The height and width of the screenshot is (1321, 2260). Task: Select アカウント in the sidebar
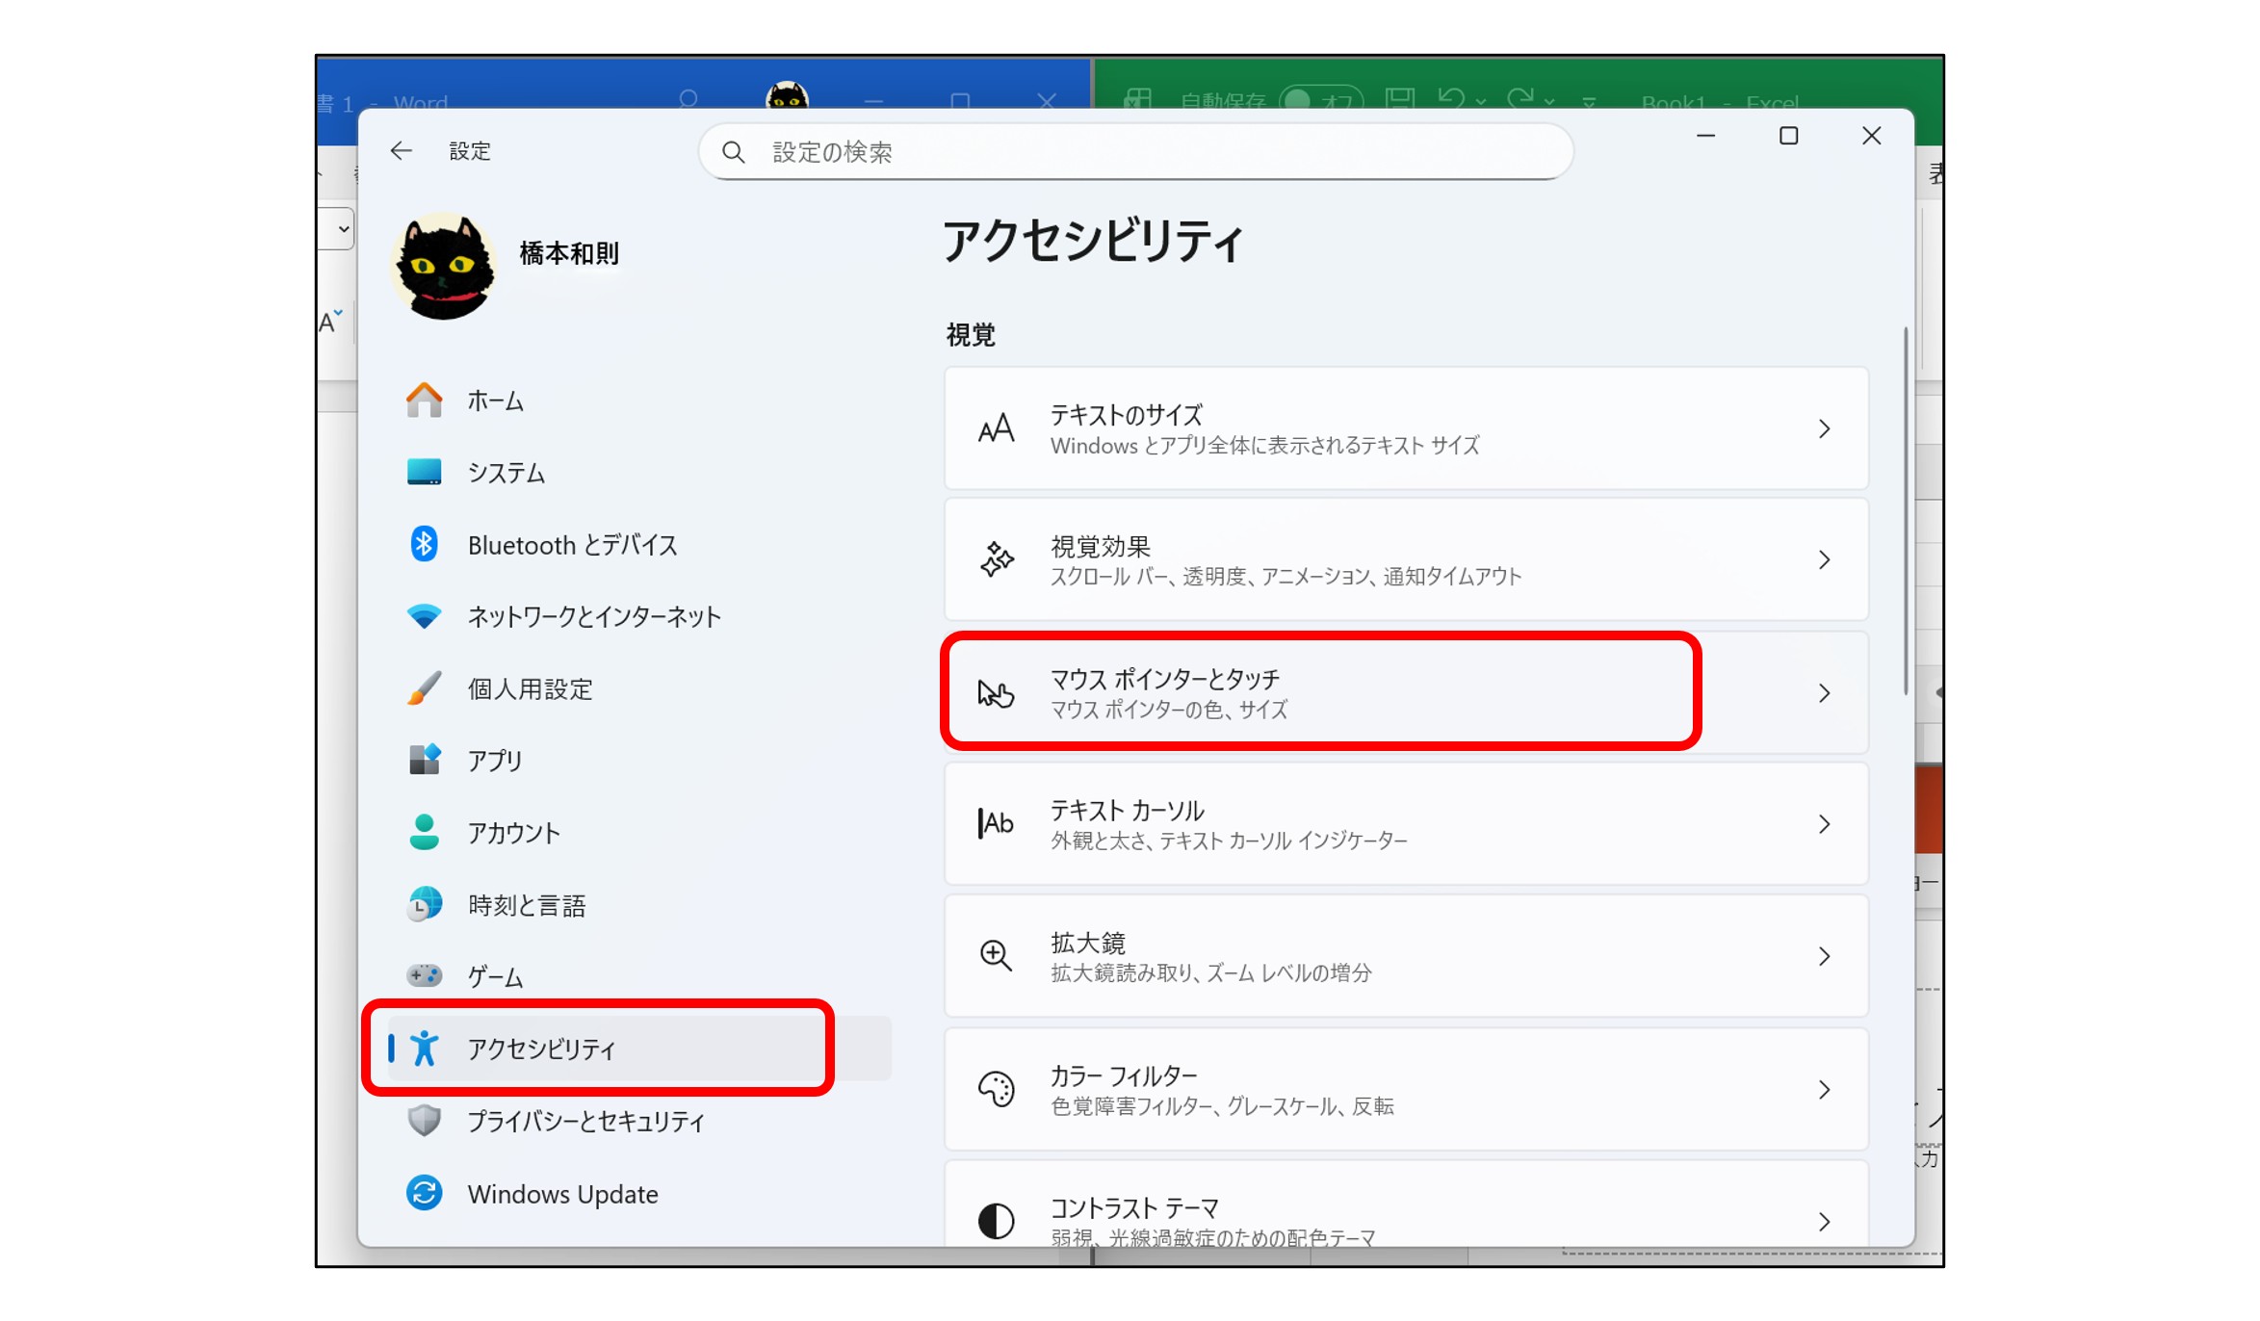514,833
